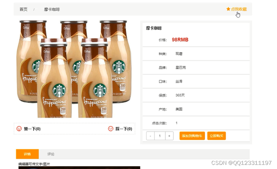
Task: Click the 丝滑 flavor value
Action: (179, 82)
